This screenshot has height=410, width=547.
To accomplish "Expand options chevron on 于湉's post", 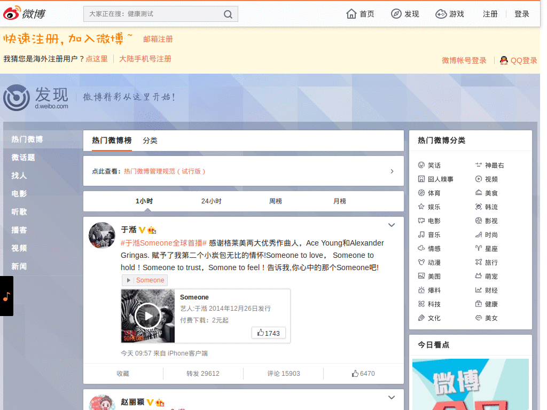I will click(x=392, y=225).
